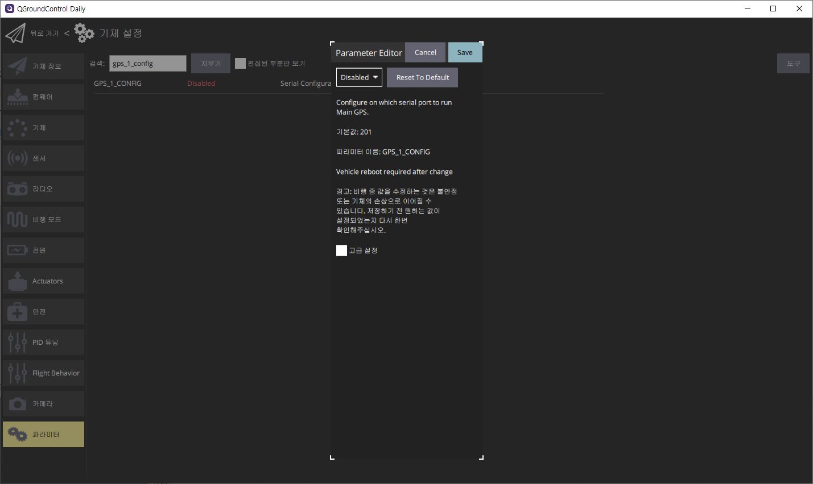Enable the 고급 설정 advanced settings checkbox
813x484 pixels.
pos(341,251)
